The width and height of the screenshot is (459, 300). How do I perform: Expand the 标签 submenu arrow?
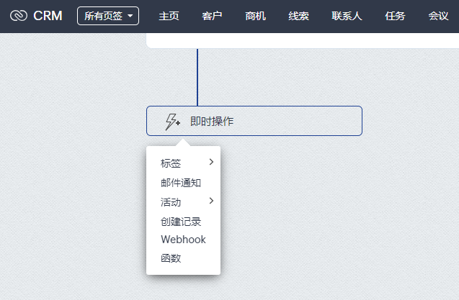(x=211, y=163)
